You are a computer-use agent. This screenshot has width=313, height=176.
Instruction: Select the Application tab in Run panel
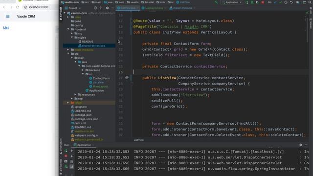[x=84, y=145]
